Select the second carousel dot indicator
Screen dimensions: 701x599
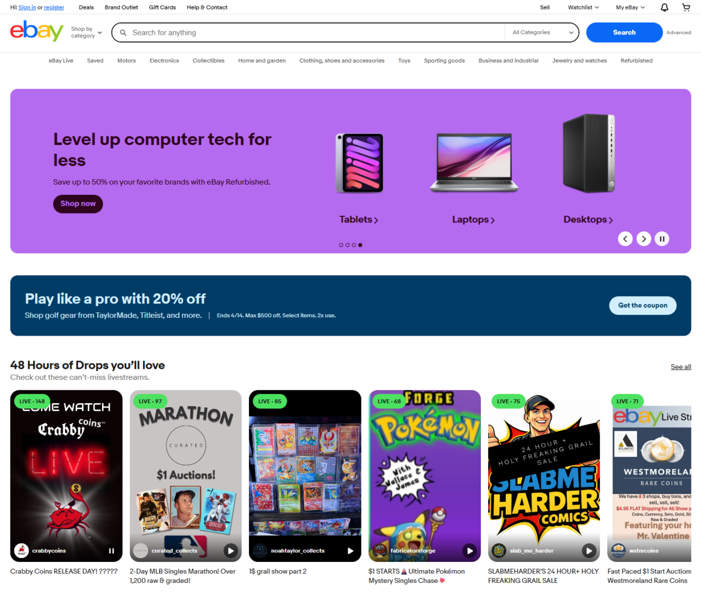coord(348,245)
